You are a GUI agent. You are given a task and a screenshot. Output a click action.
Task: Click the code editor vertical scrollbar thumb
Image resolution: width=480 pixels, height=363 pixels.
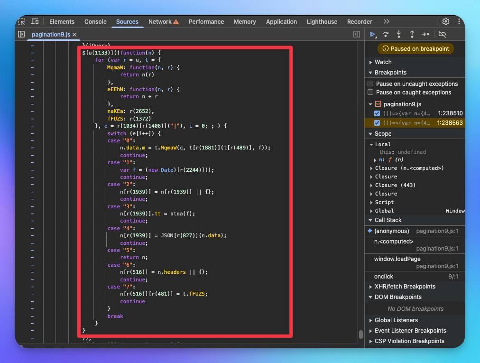pyautogui.click(x=361, y=334)
